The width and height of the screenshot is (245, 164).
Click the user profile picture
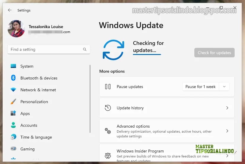click(16, 29)
